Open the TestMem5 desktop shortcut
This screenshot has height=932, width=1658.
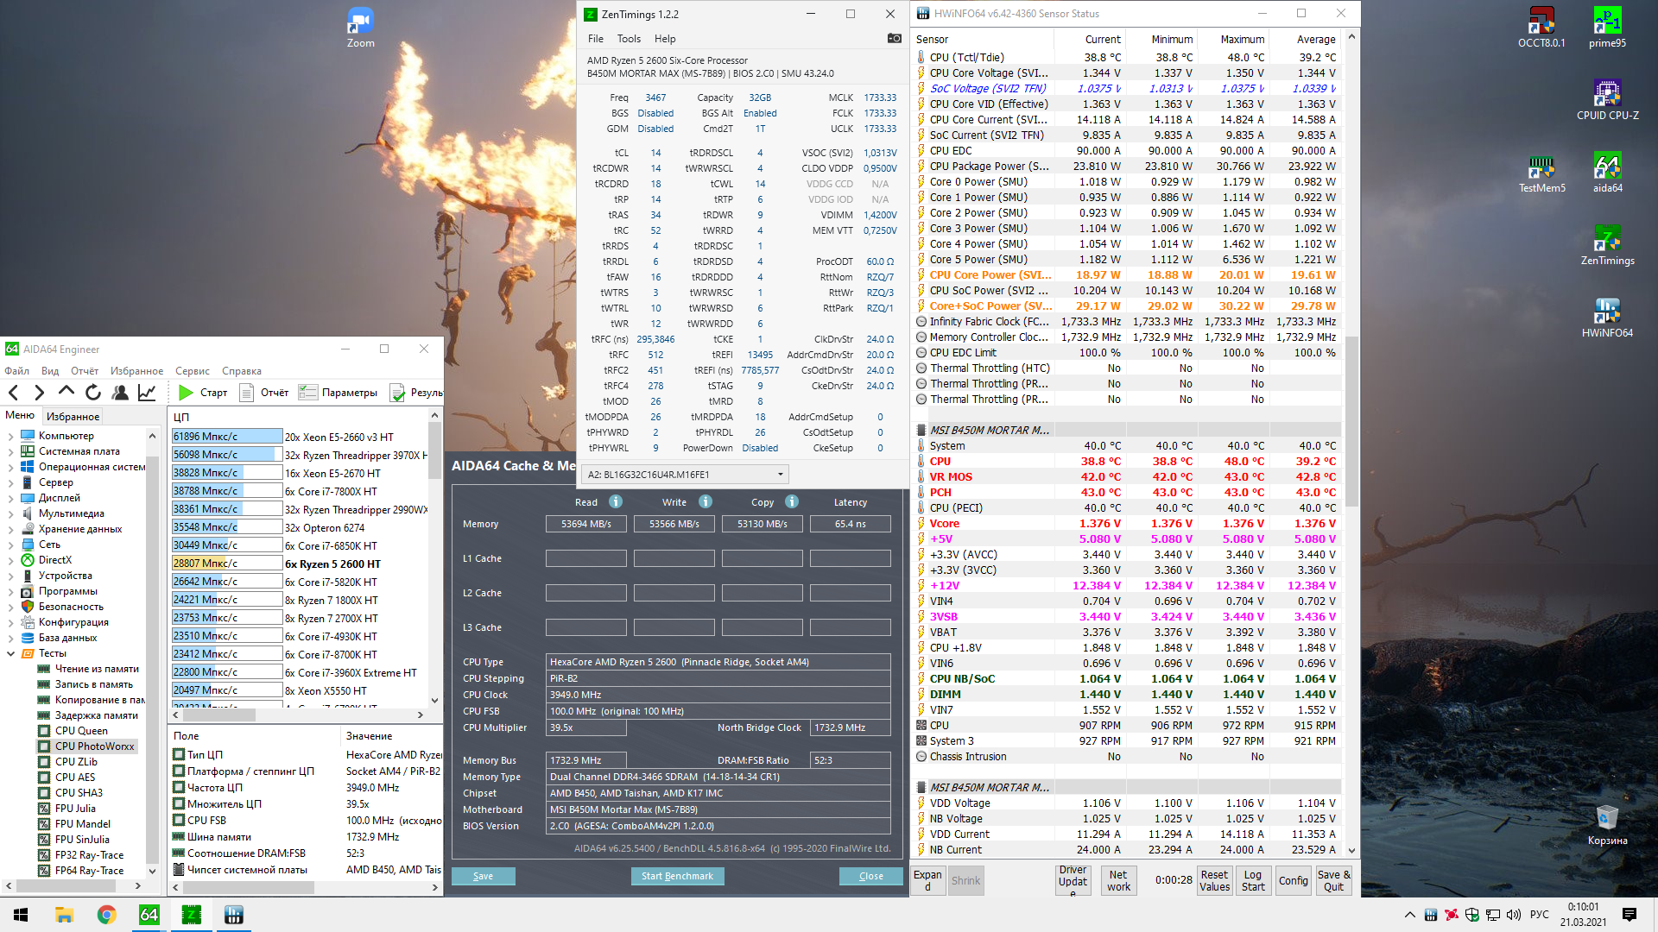1541,167
